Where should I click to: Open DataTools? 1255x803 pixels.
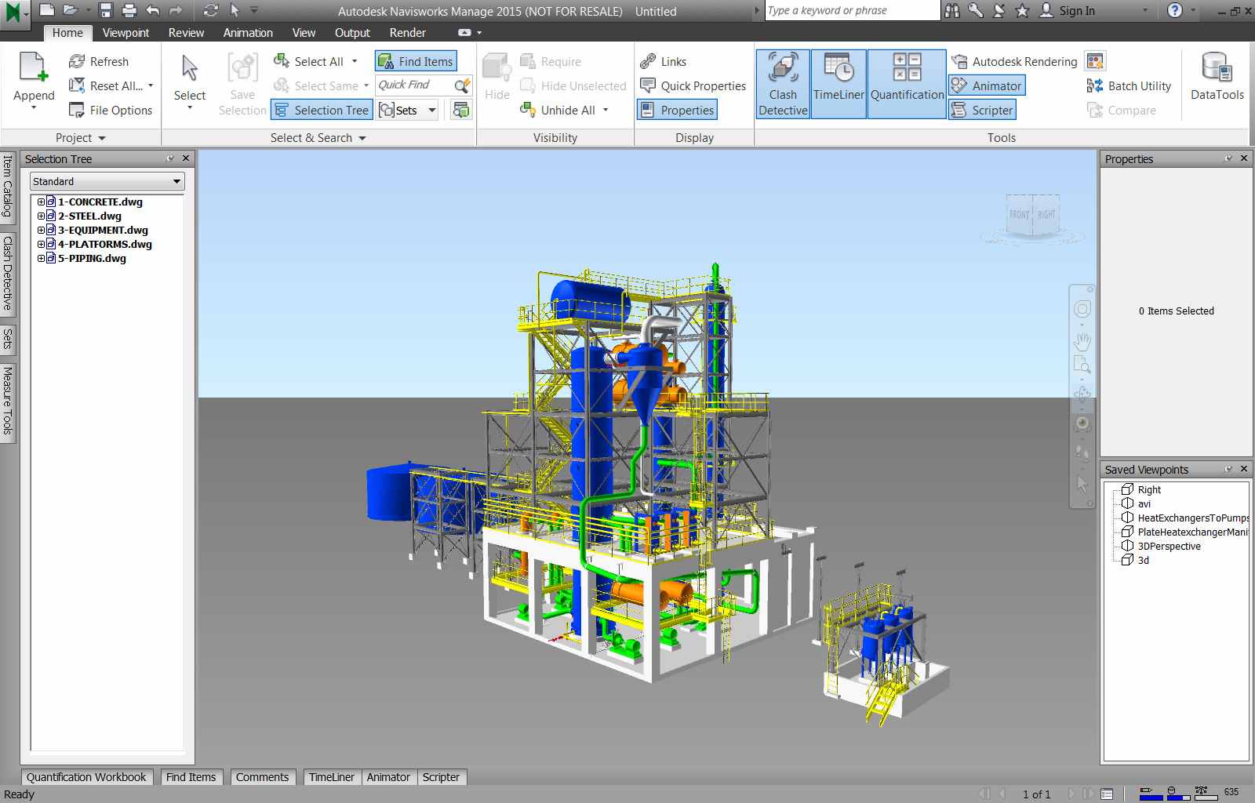(x=1217, y=78)
